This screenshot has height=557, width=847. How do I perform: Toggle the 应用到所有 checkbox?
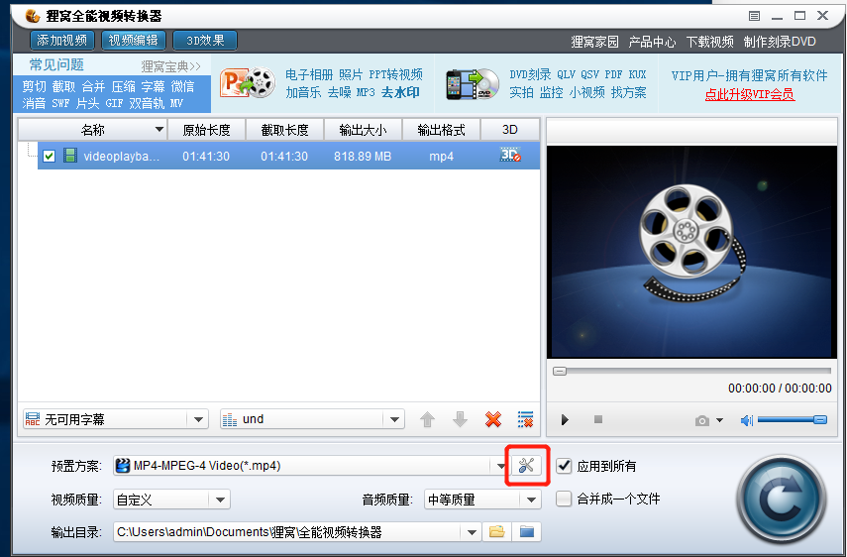564,465
